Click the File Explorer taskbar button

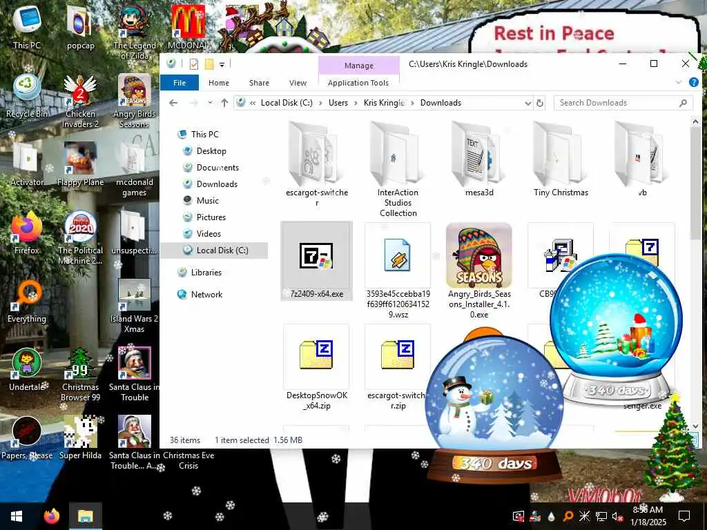coord(85,516)
